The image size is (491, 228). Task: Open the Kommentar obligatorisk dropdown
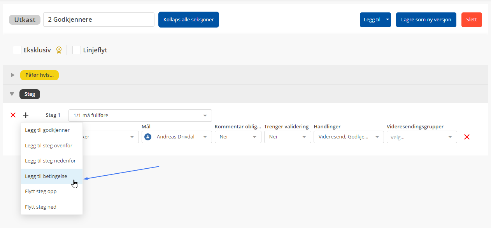(238, 137)
